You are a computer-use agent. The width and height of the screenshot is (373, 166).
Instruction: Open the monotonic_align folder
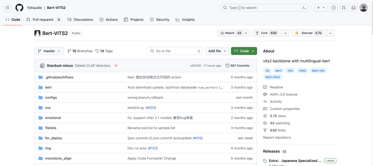point(58,158)
